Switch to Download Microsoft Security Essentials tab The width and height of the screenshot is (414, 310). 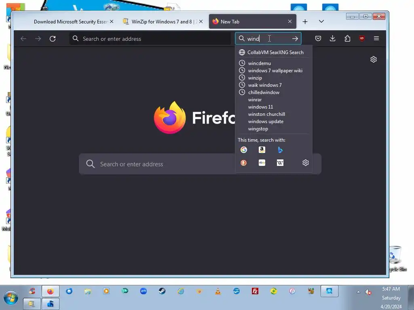71,22
